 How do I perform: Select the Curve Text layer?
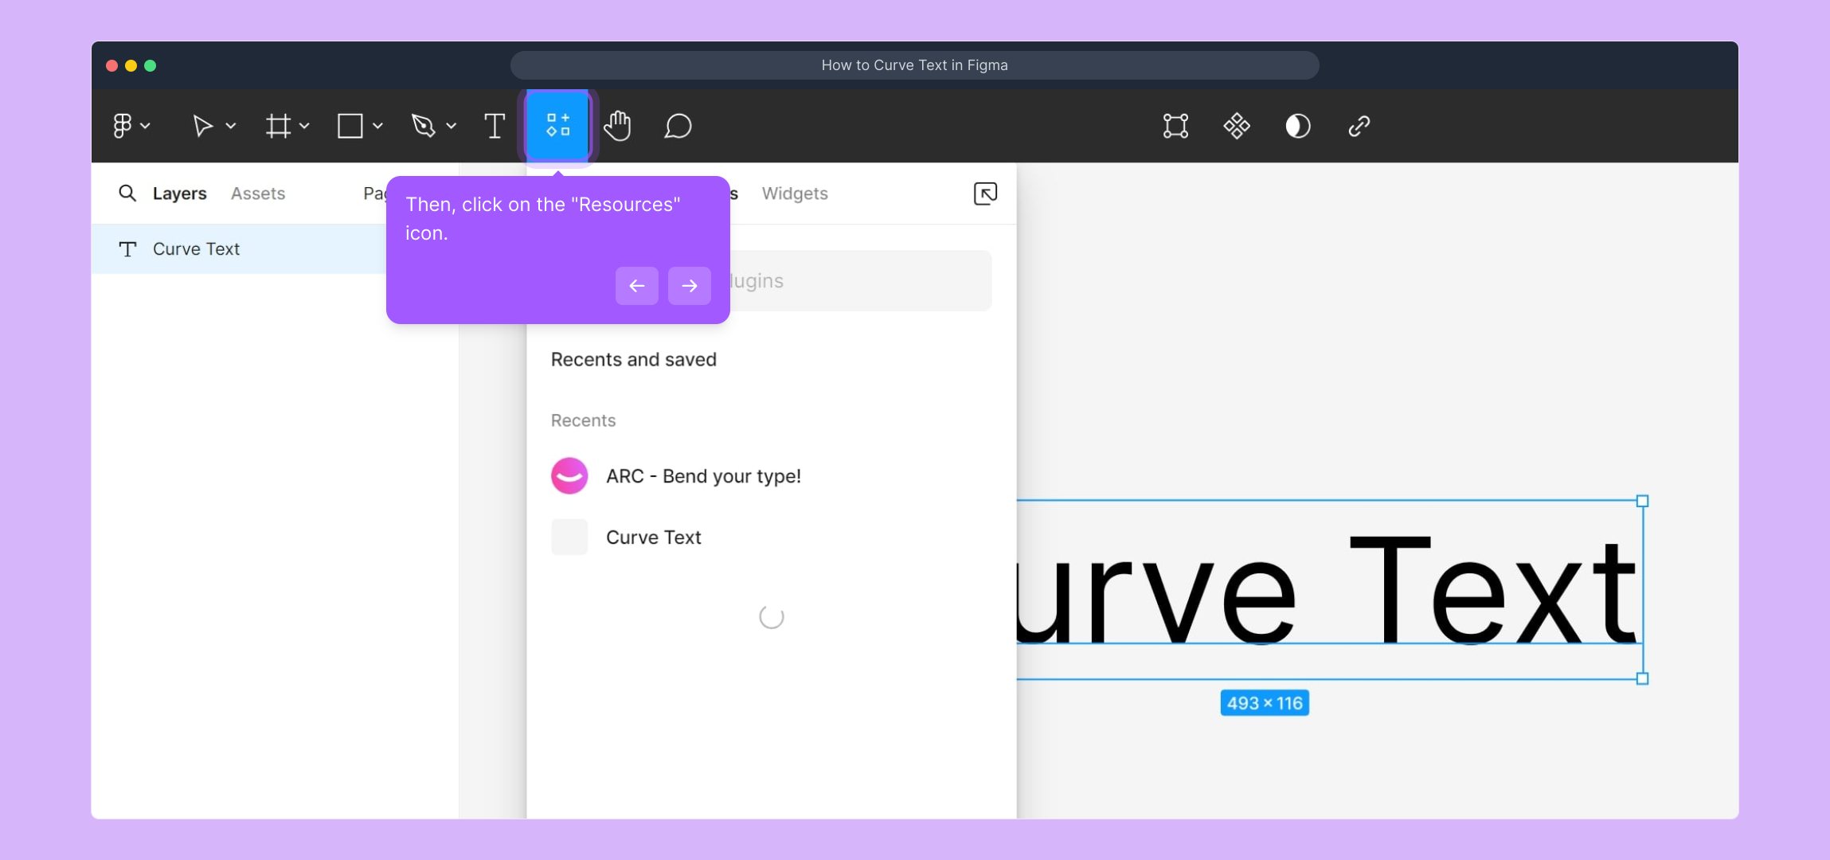196,249
